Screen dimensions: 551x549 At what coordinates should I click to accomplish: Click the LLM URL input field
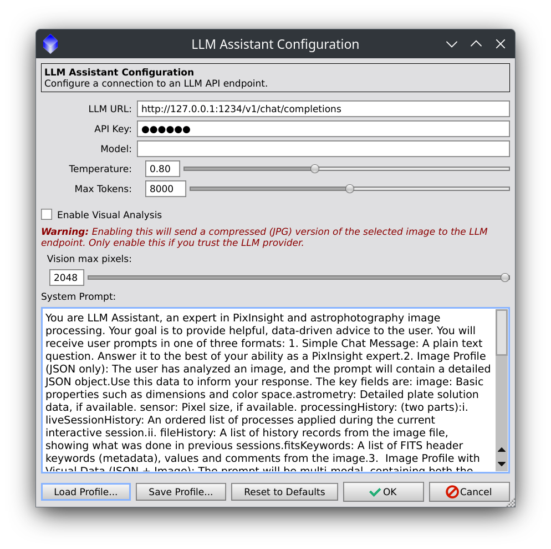point(323,109)
